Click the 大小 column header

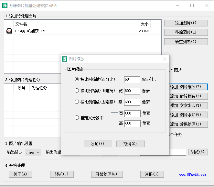[139, 24]
